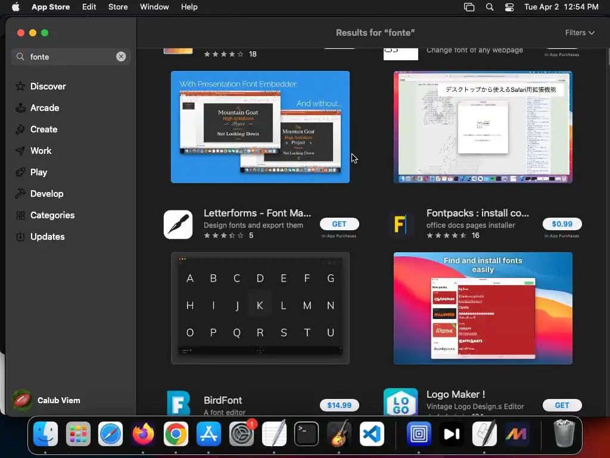Open the Letterforms app icon

tap(178, 224)
